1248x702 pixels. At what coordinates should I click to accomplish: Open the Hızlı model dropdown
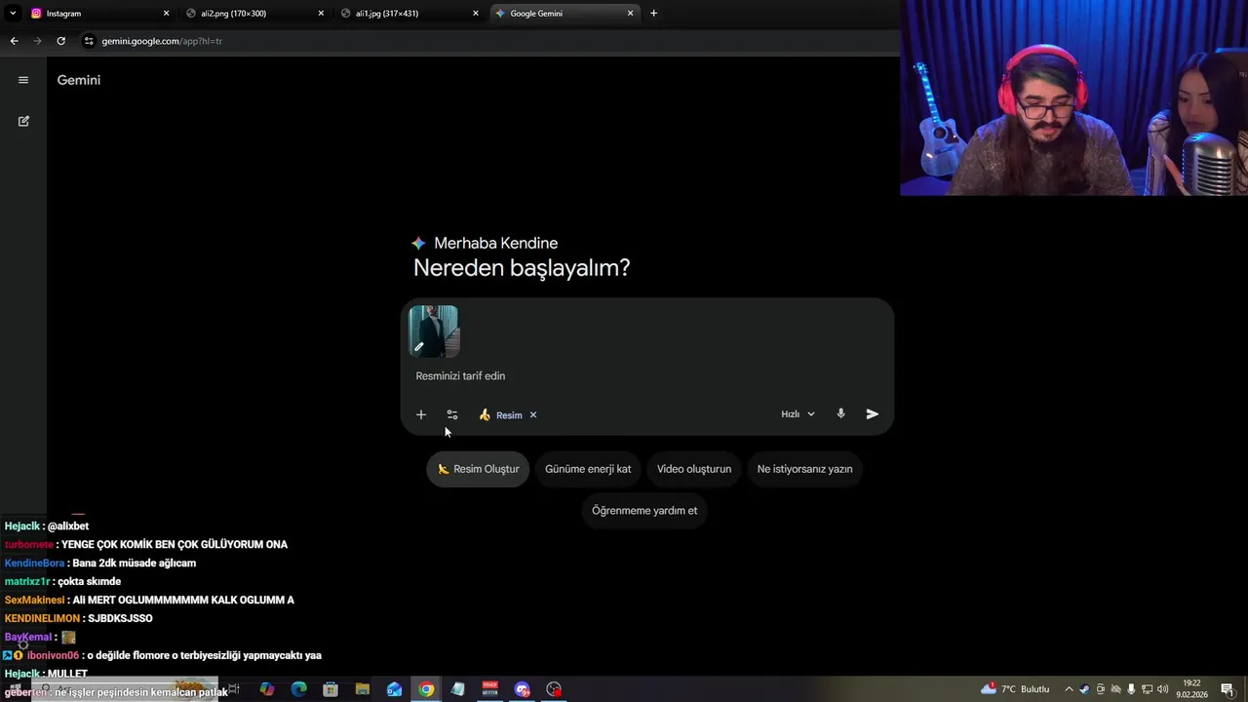(x=798, y=414)
